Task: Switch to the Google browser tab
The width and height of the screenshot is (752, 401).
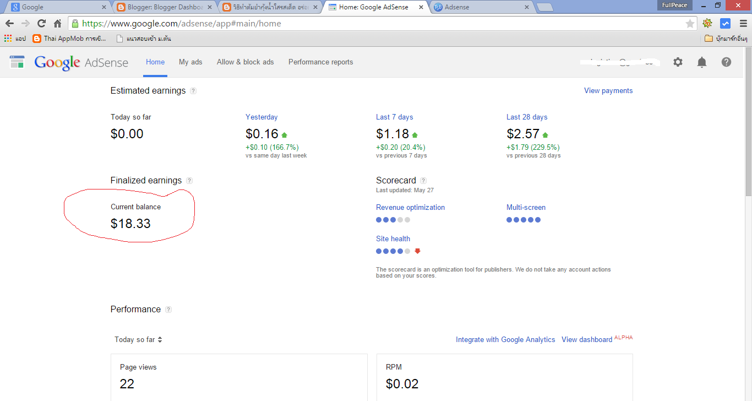Action: coord(58,7)
